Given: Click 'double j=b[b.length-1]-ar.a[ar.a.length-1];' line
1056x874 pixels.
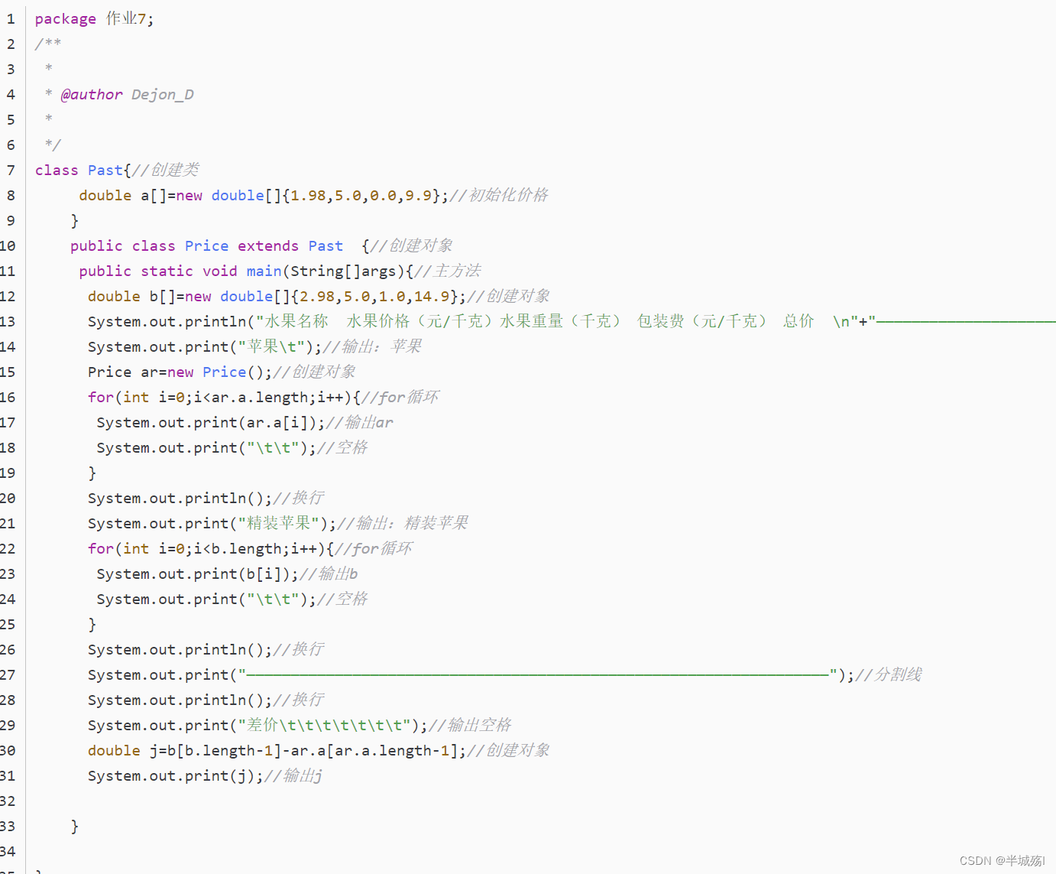Looking at the screenshot, I should 277,750.
